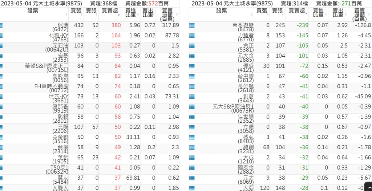Click list icon beside 台中銀 (2812)
The width and height of the screenshot is (372, 191).
point(192,76)
